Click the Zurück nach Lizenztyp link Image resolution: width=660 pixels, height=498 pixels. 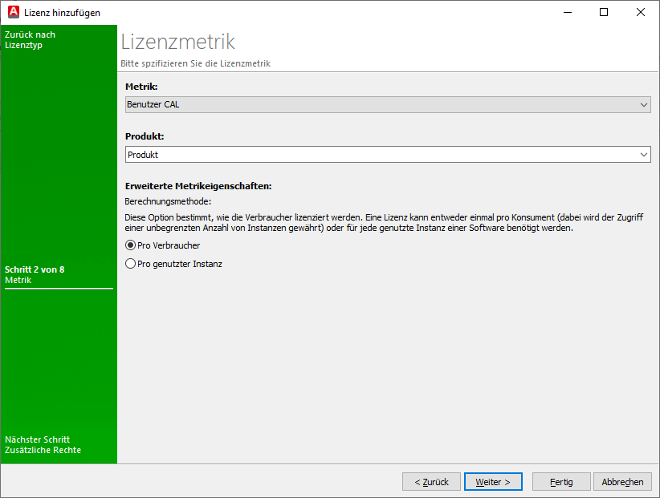coord(30,39)
